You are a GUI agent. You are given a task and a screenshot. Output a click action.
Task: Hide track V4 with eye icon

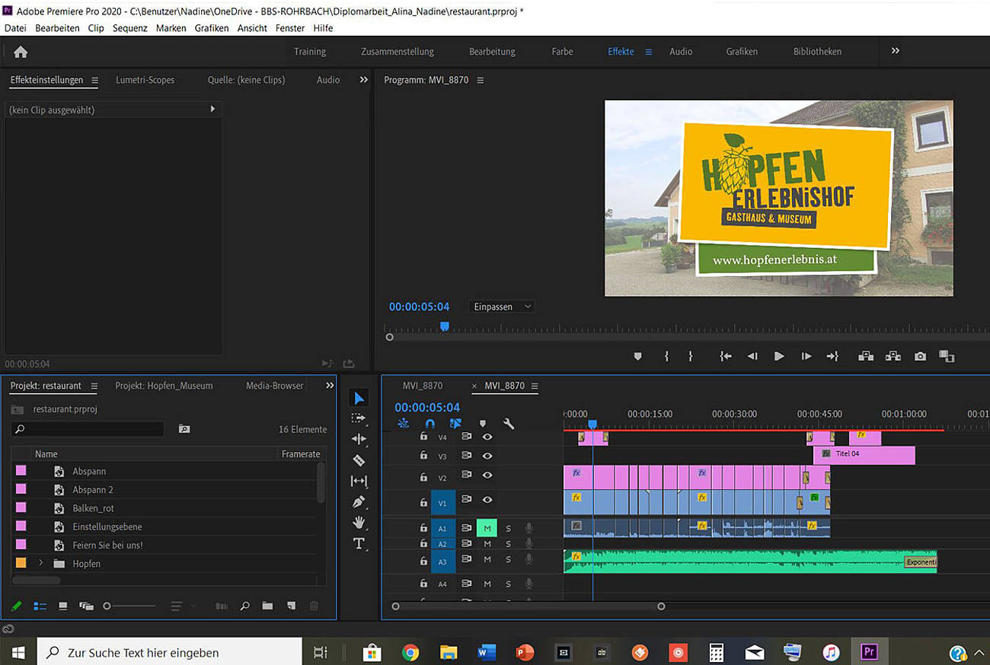click(x=487, y=437)
